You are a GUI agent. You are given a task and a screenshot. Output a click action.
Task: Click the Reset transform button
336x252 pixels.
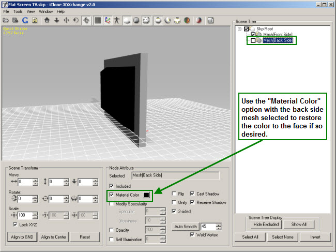[85, 237]
